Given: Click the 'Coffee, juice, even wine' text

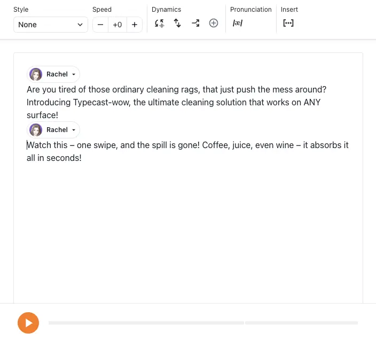Looking at the screenshot, I should tap(248, 145).
